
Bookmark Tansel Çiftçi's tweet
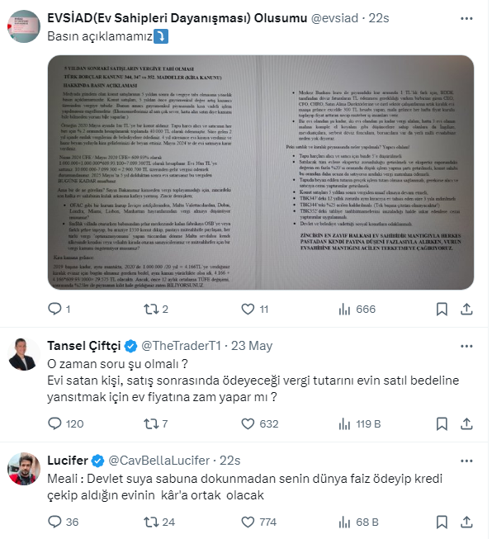point(442,423)
